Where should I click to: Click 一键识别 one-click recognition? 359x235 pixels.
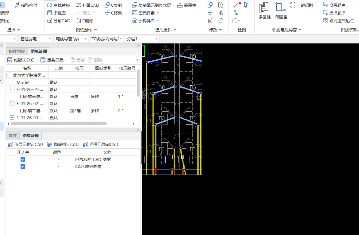[301, 5]
